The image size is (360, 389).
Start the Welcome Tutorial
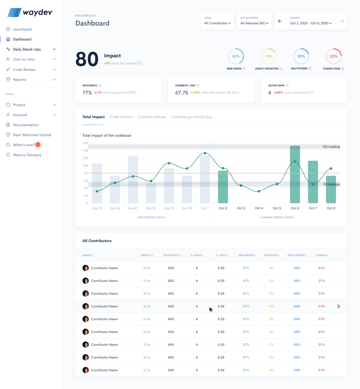point(32,134)
